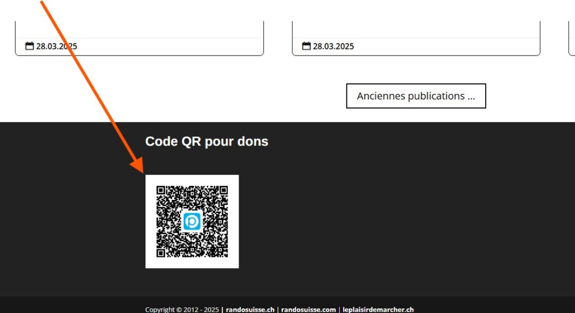The image size is (575, 313).
Task: Click the 28.03.2025 date on middle card
Action: tap(334, 46)
